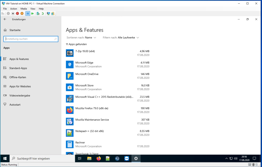Click the Share toolbar icon at far right
This screenshot has width=262, height=167.
(53, 14)
